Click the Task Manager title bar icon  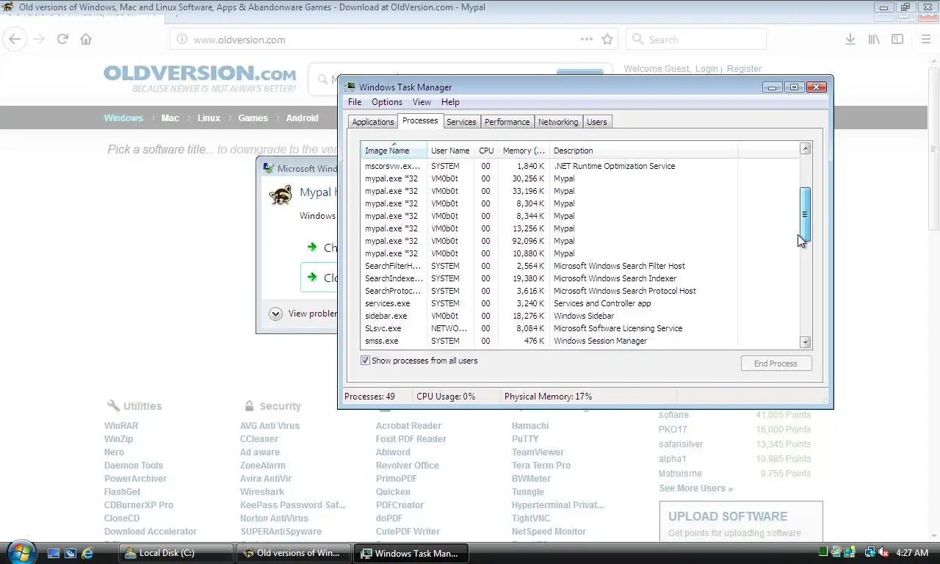pyautogui.click(x=350, y=87)
